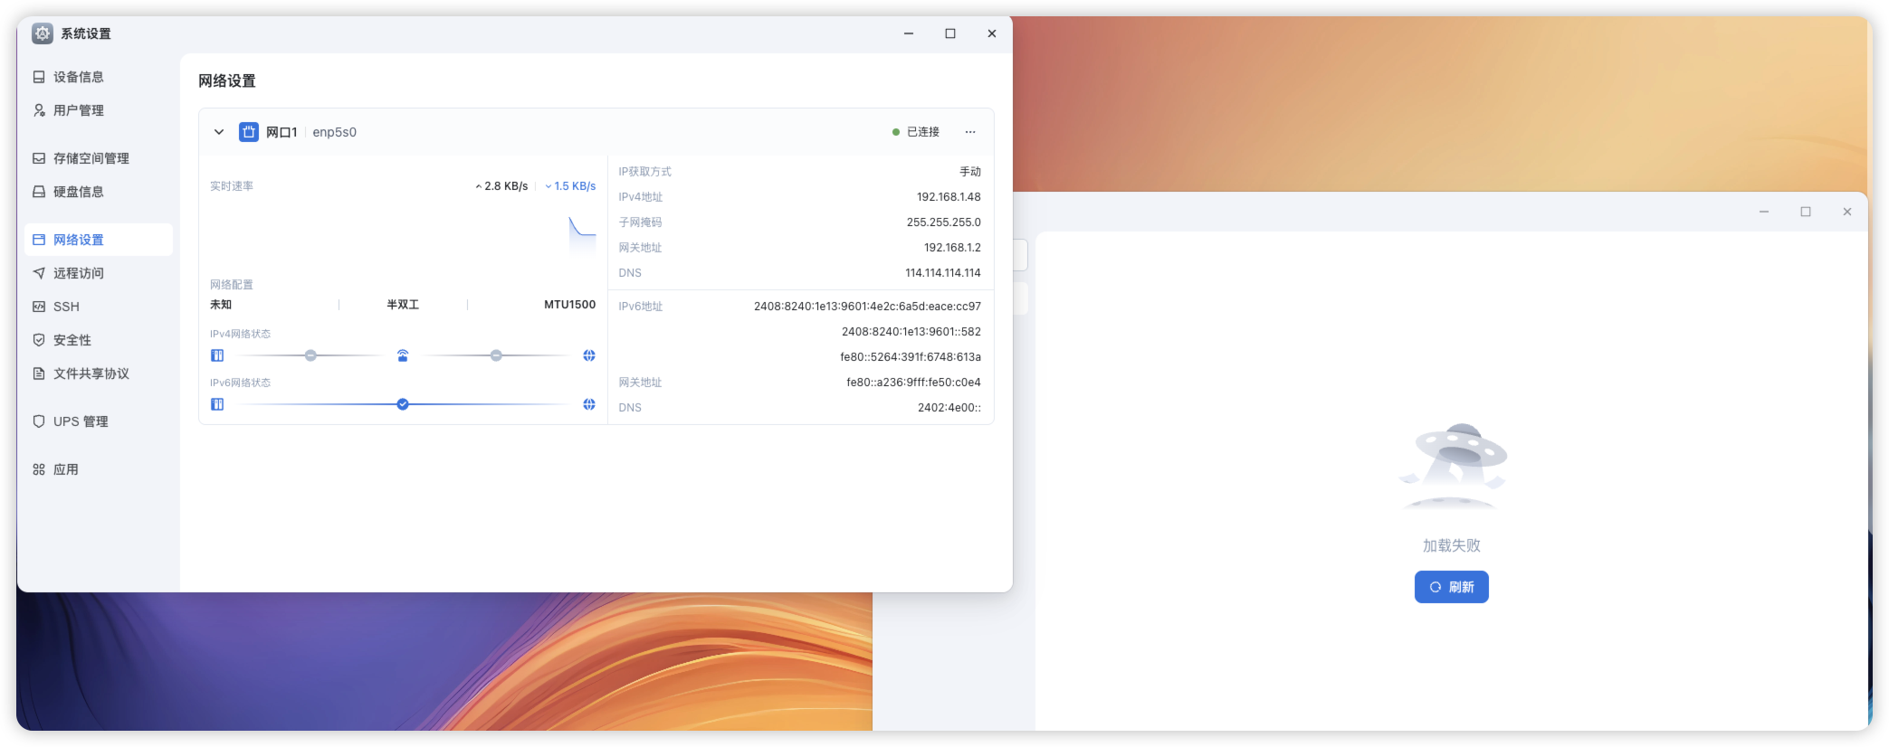
Task: Click the DNS value 114.114.114.114
Action: click(943, 273)
